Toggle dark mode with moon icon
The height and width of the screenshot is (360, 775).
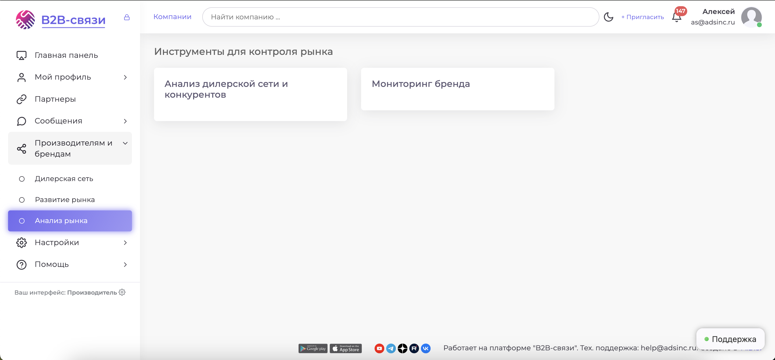pos(608,17)
